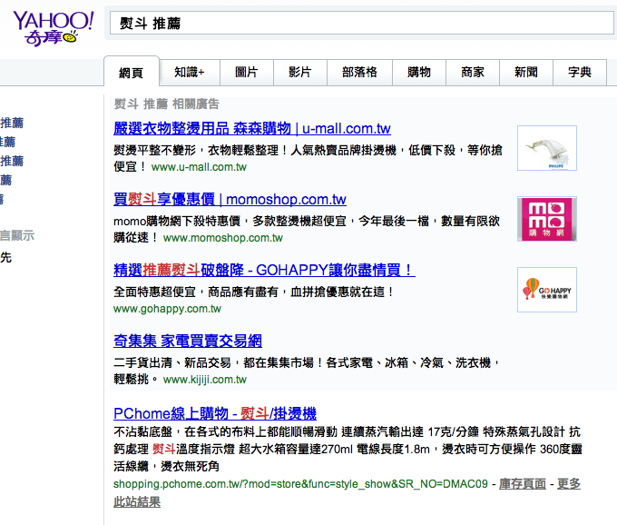Screen dimensions: 617x525
Task: Open the 買熨斗享優惠價 momoshop.com.tw link
Action: 230,199
